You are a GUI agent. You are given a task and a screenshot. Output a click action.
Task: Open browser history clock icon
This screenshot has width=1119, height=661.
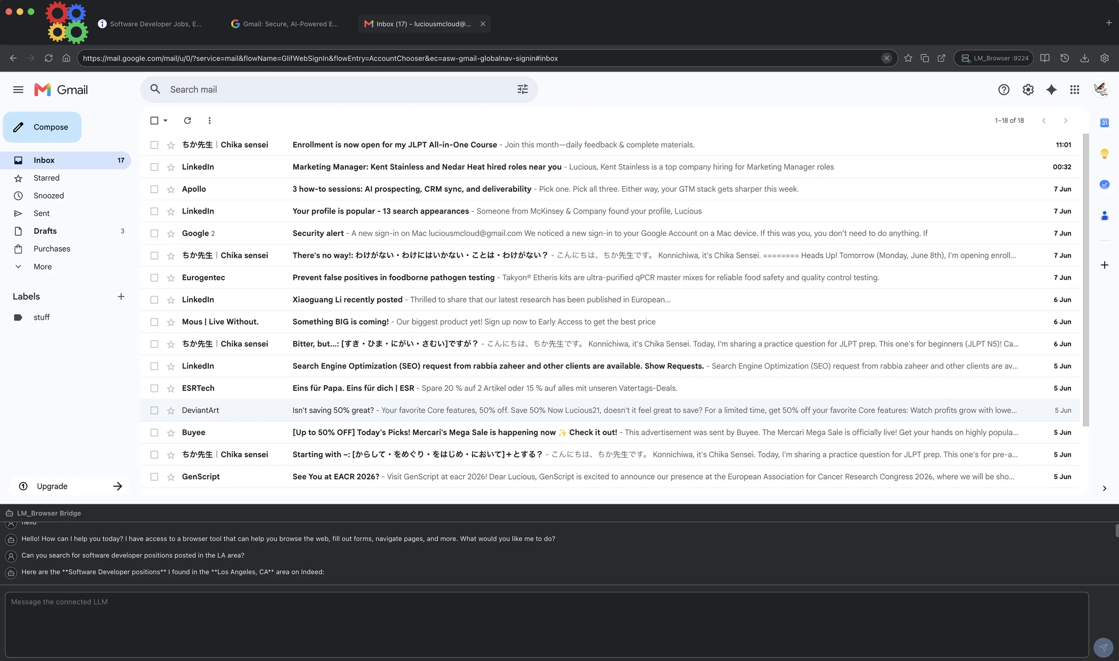(x=1065, y=58)
